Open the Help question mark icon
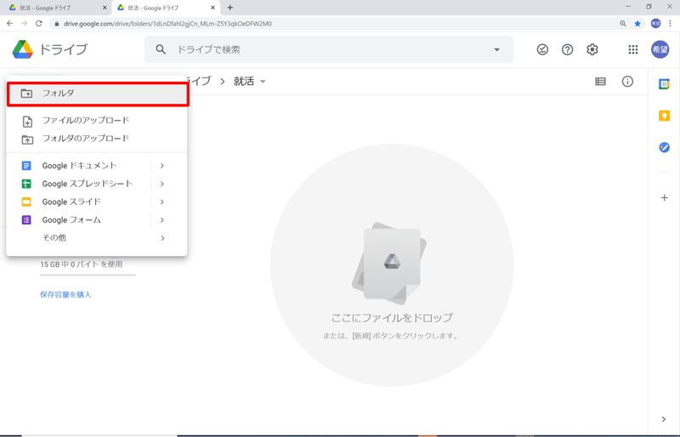Viewport: 680px width, 437px height. point(567,49)
